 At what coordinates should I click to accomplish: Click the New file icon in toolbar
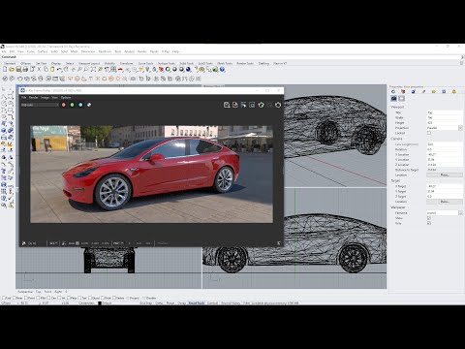[x=5, y=69]
